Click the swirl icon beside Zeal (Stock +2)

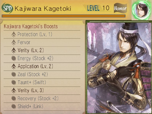coord(14,75)
